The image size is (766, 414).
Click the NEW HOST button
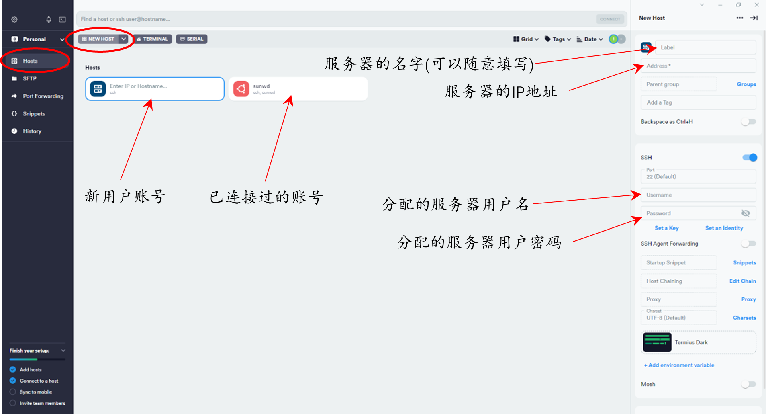pyautogui.click(x=98, y=39)
